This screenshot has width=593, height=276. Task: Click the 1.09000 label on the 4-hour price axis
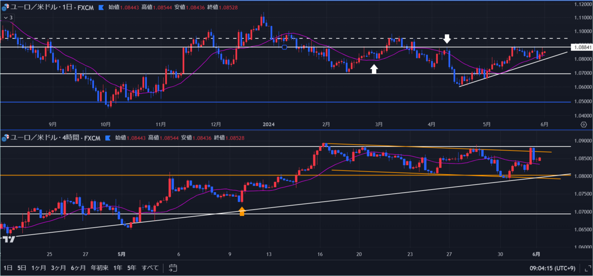(x=582, y=140)
